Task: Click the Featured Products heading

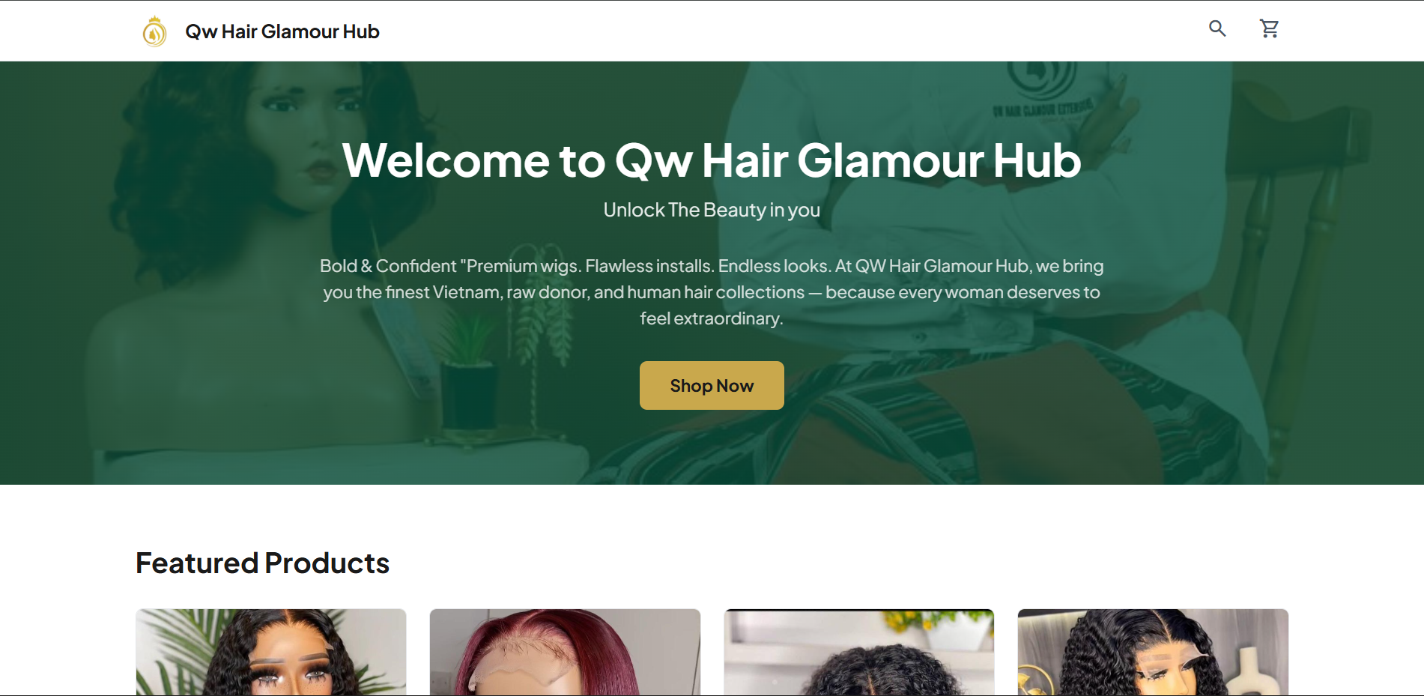Action: click(262, 563)
